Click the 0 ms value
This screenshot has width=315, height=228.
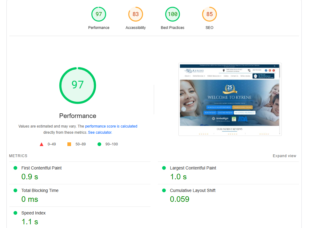tap(30, 199)
